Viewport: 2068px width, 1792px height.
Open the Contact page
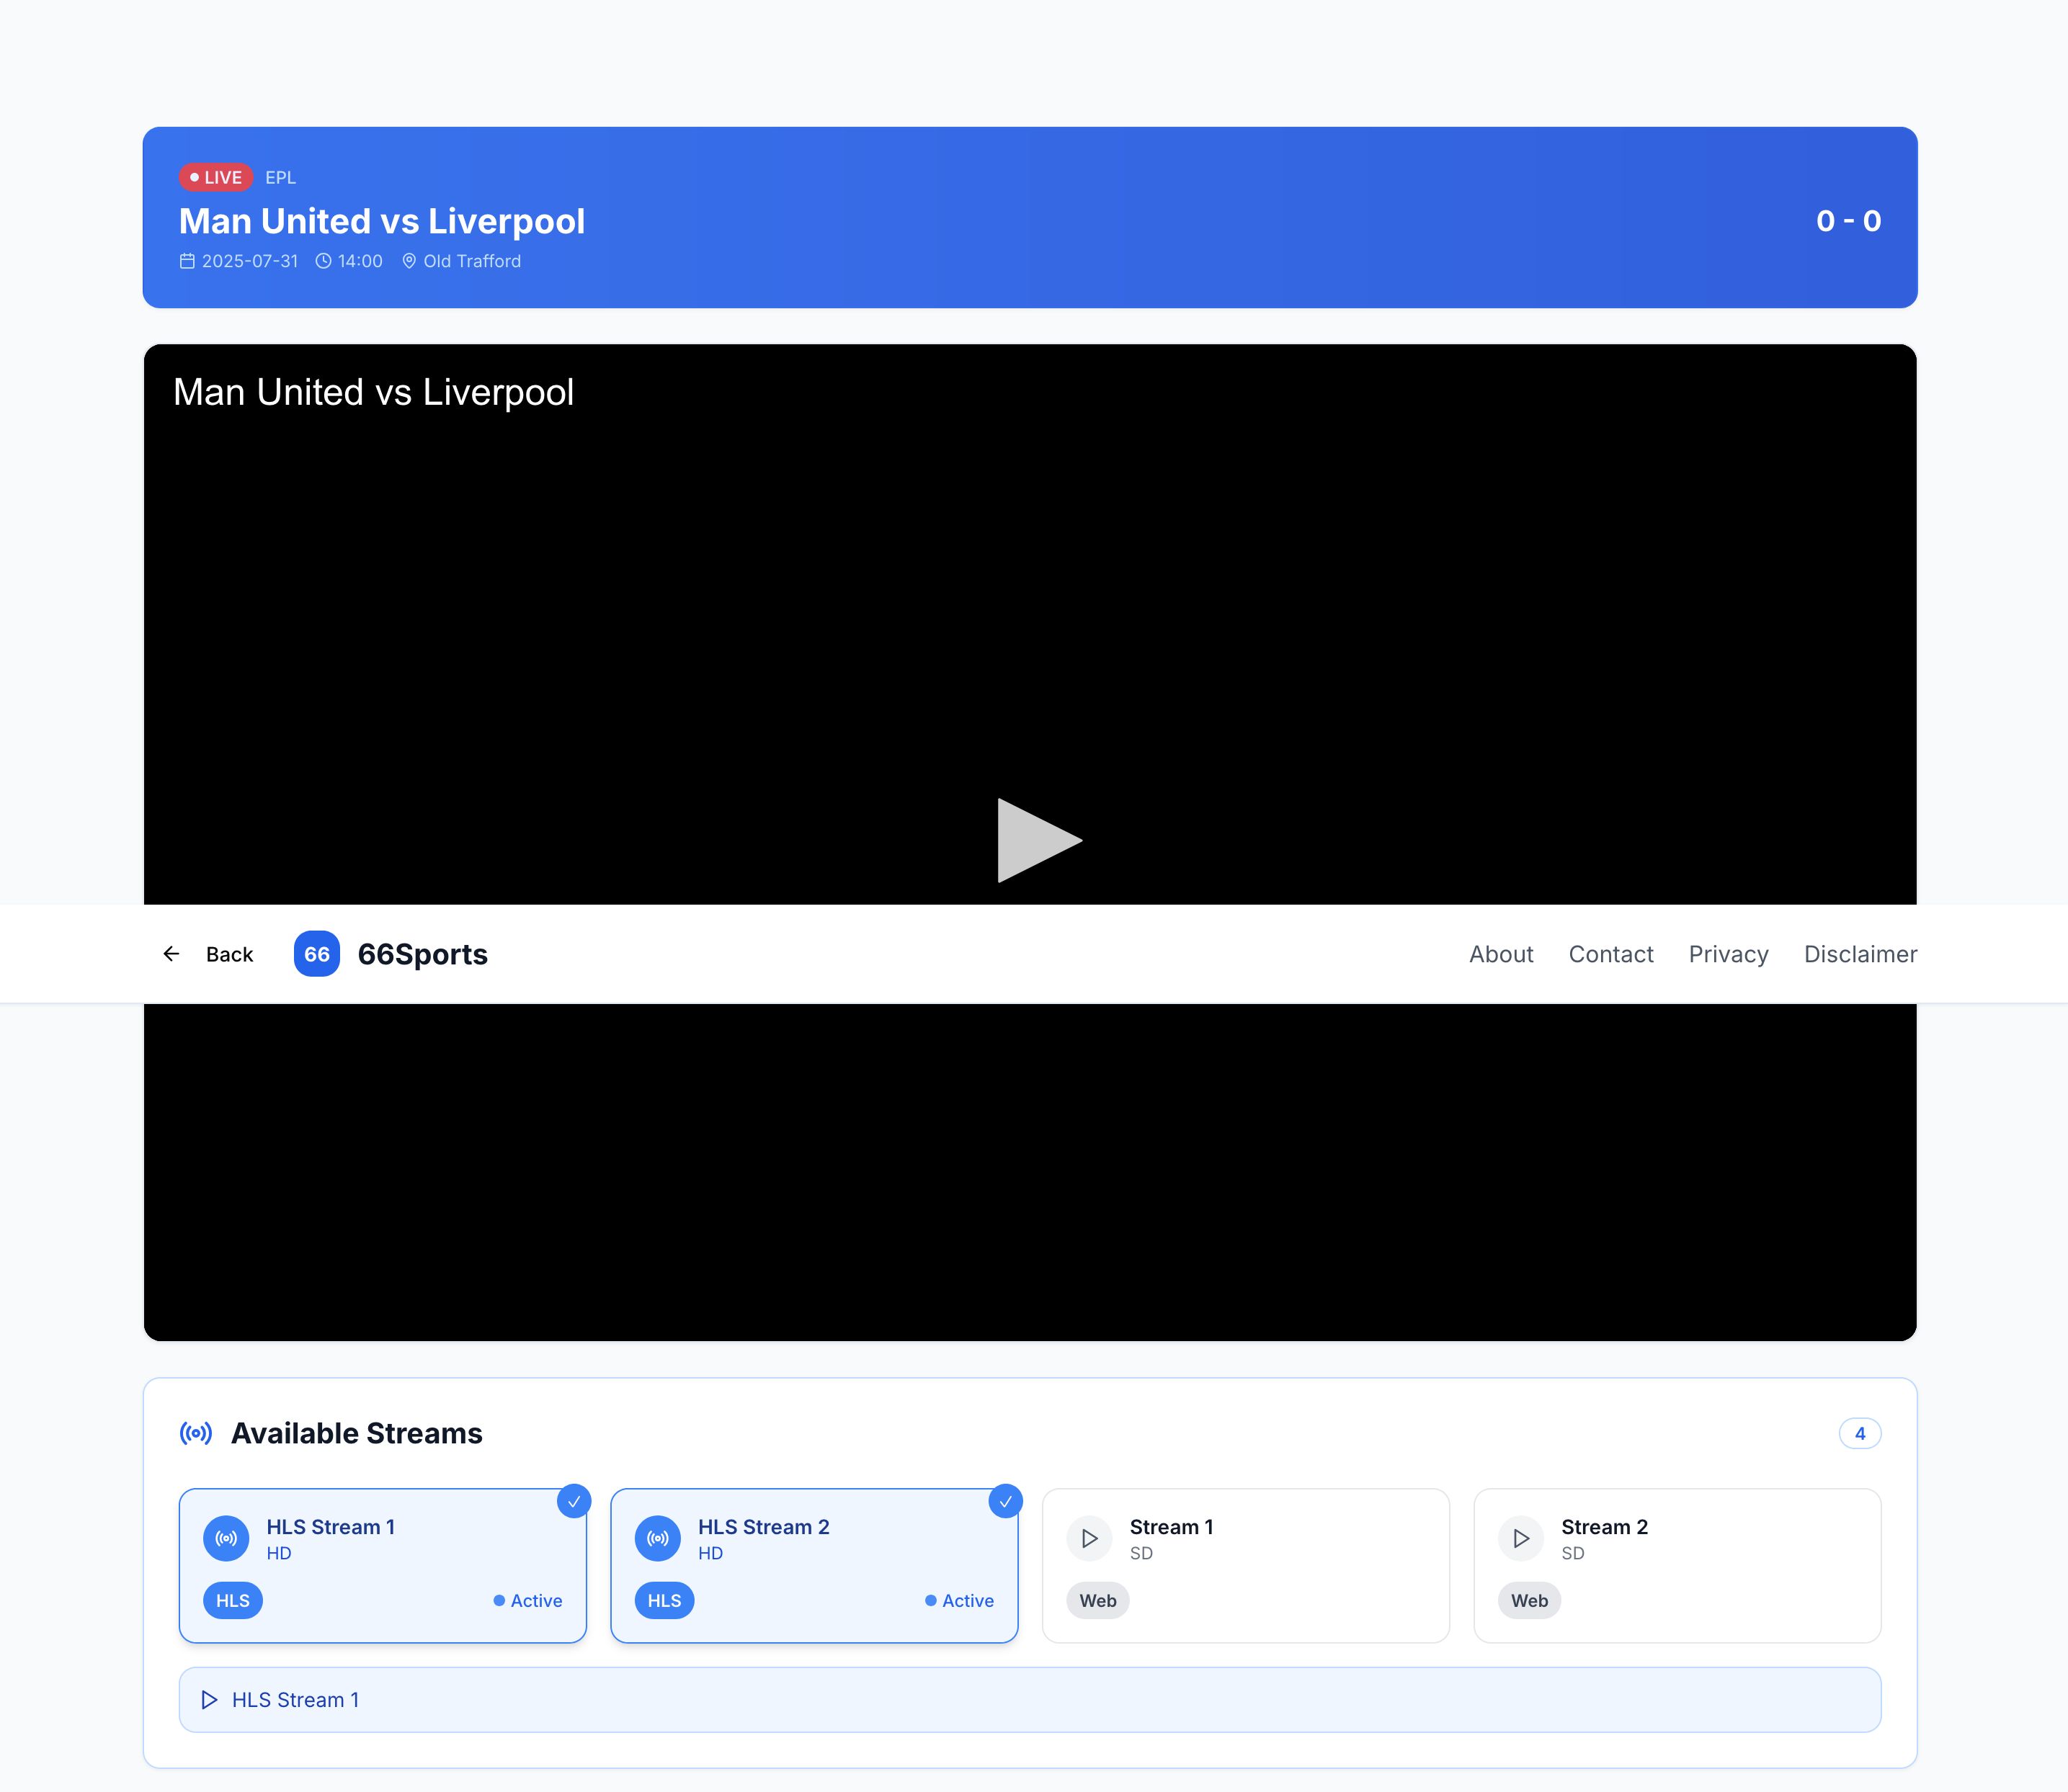click(1610, 954)
